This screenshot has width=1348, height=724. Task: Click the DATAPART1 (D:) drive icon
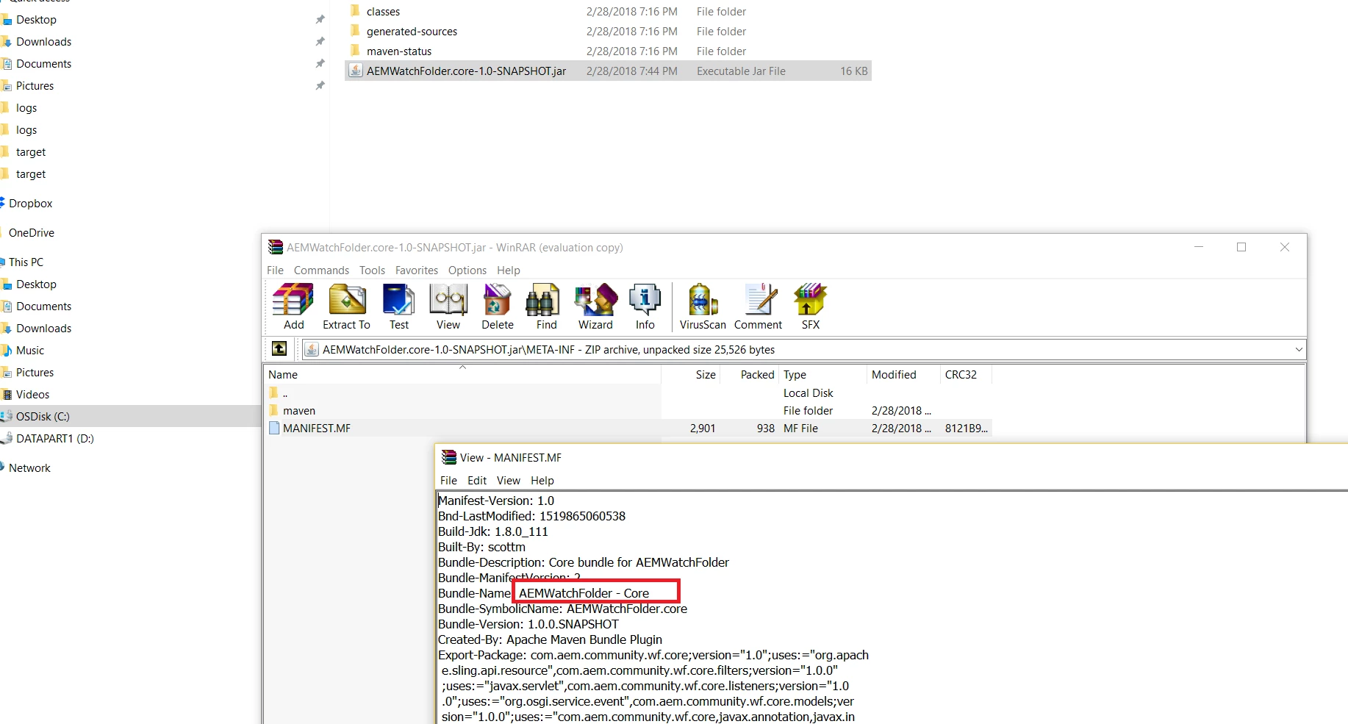(x=7, y=438)
